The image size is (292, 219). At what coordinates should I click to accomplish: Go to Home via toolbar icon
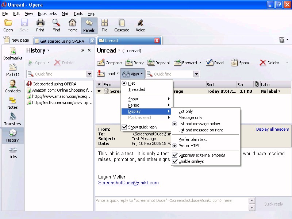pyautogui.click(x=72, y=26)
